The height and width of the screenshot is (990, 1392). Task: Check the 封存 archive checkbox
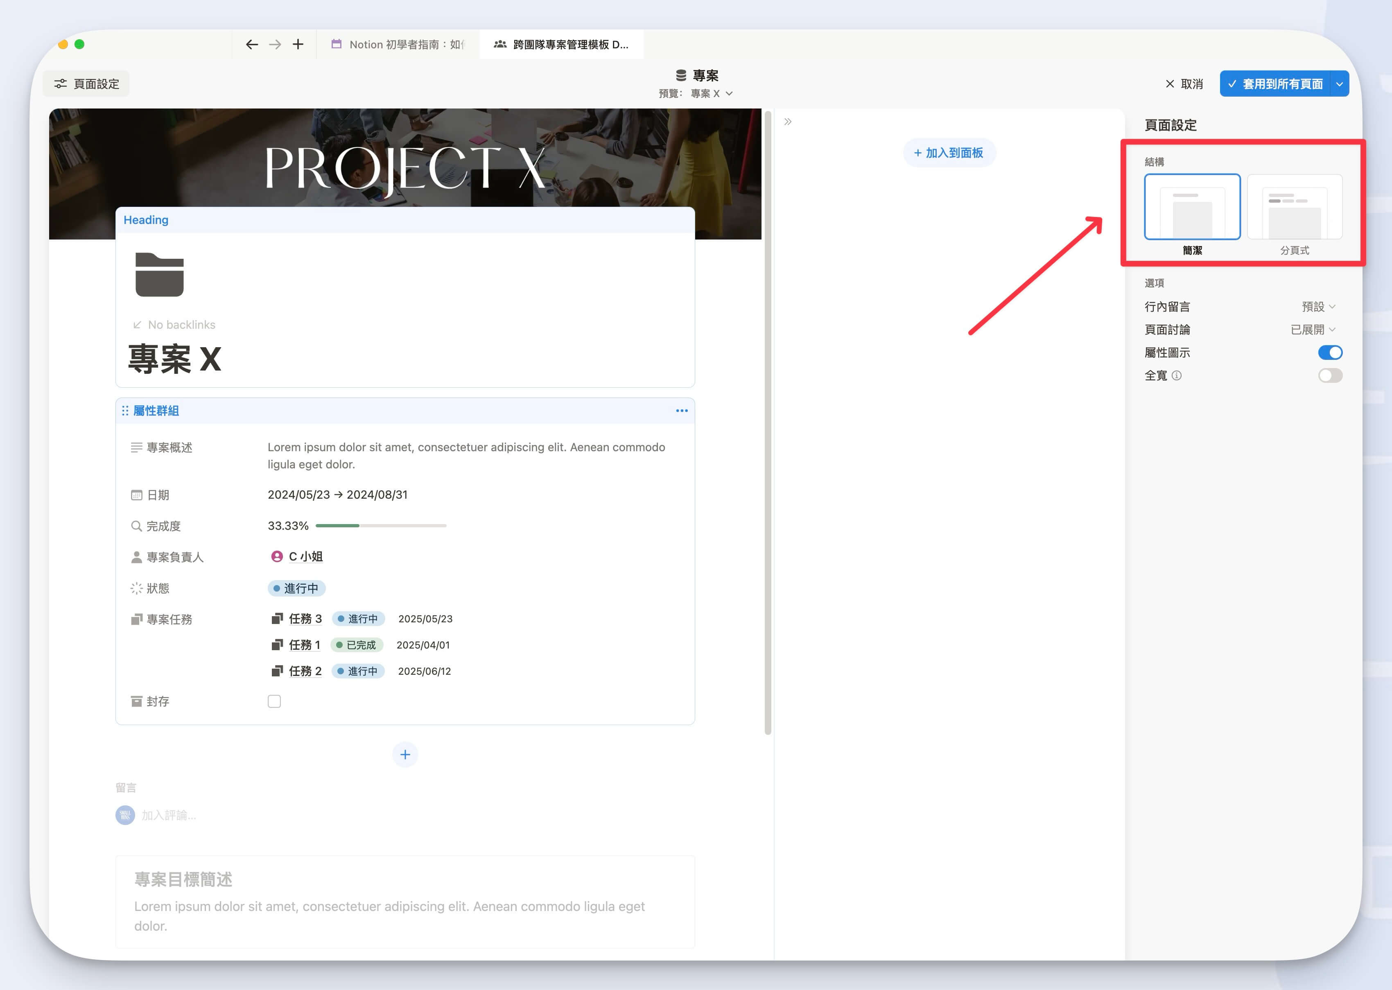click(x=274, y=702)
